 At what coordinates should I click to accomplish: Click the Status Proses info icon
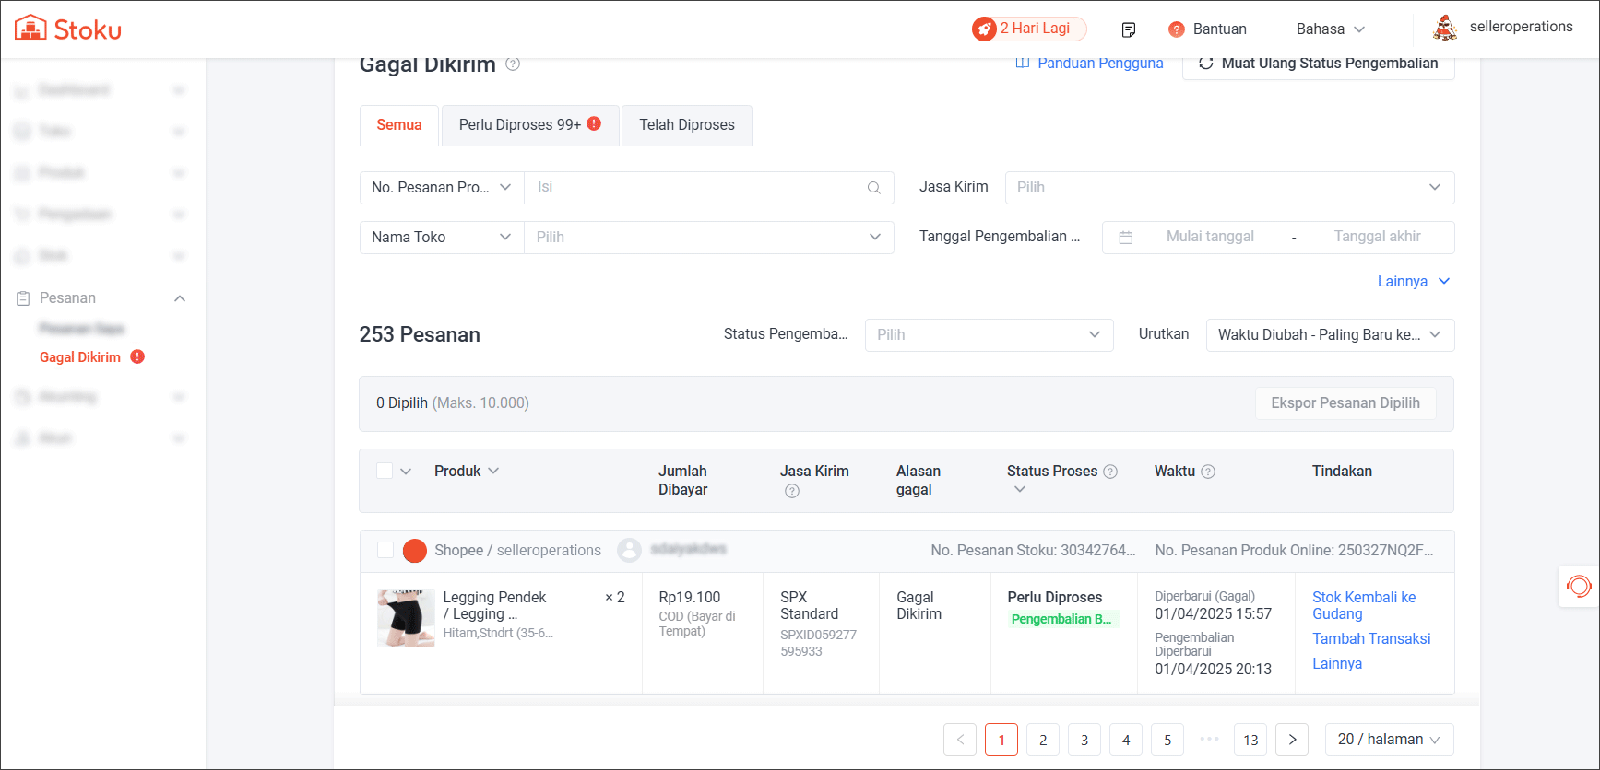(x=1110, y=472)
